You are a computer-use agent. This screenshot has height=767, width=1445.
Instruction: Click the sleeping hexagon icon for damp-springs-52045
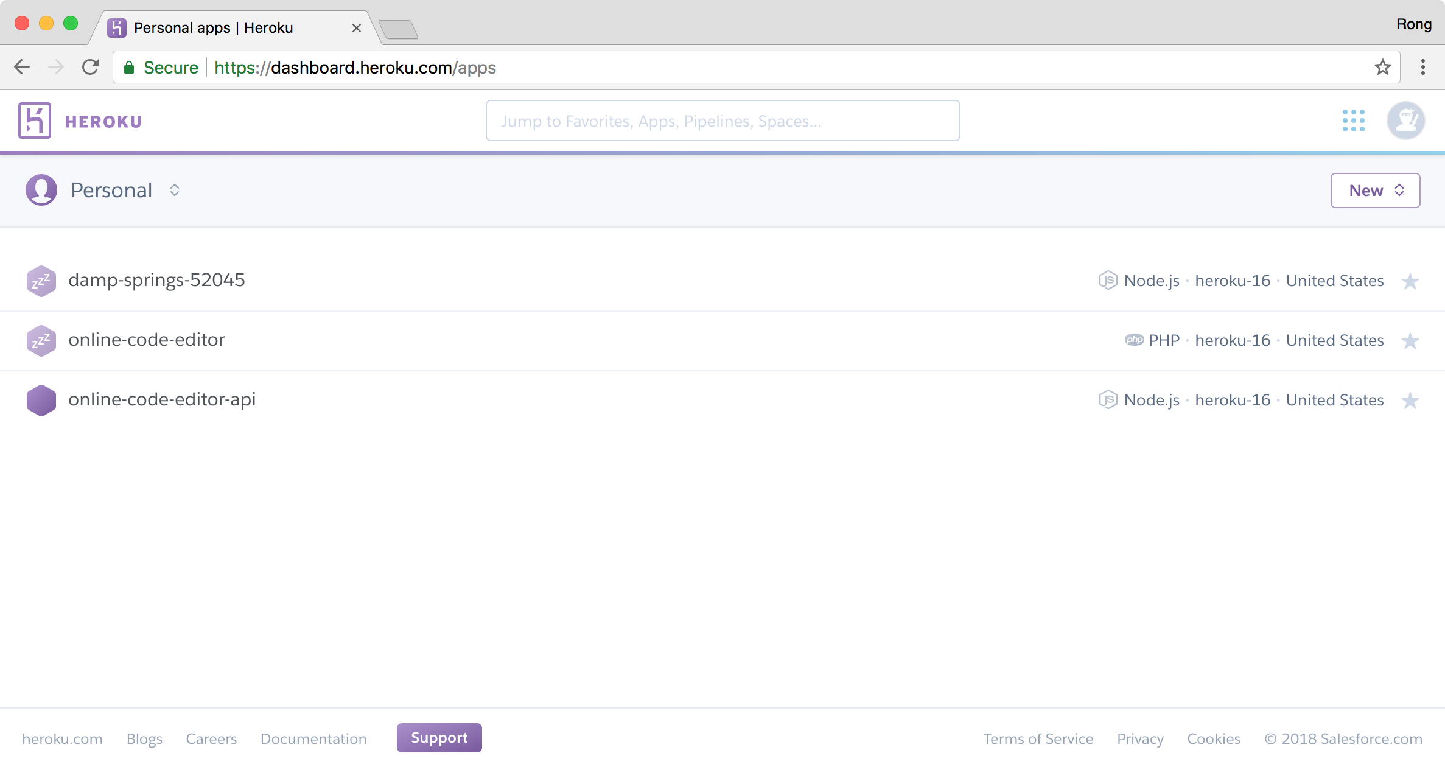tap(41, 281)
